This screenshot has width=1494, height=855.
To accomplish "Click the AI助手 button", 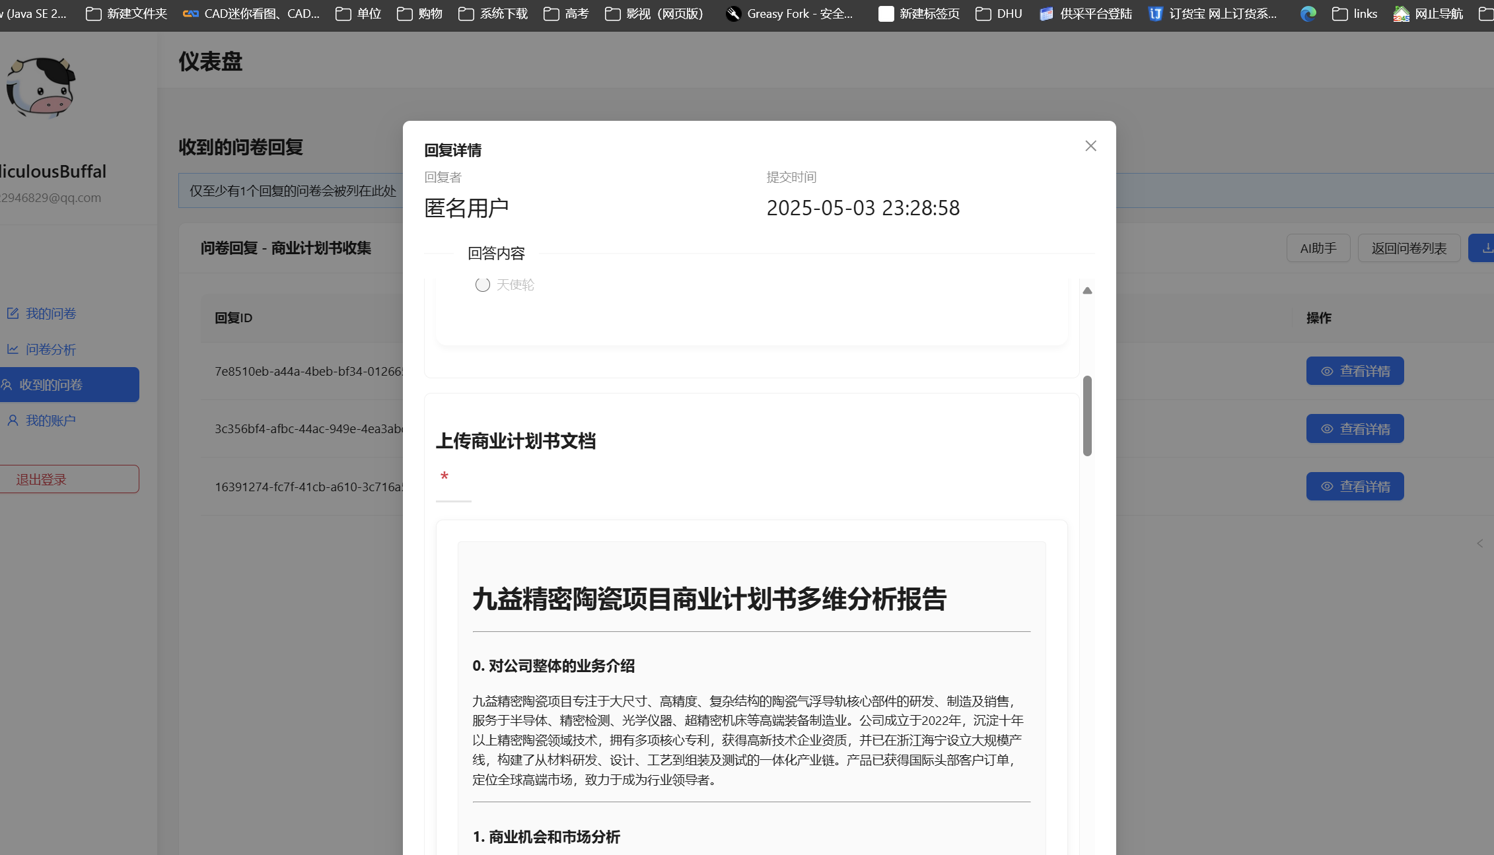I will 1318,248.
